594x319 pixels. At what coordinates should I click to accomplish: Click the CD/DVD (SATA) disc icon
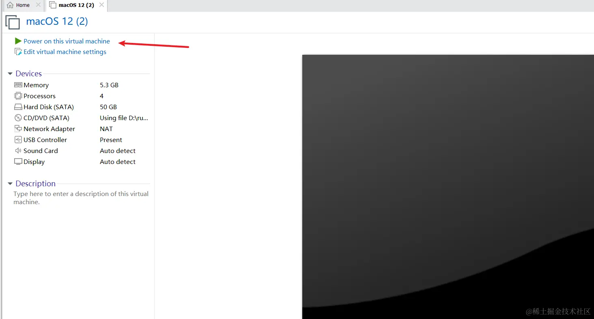pyautogui.click(x=18, y=118)
